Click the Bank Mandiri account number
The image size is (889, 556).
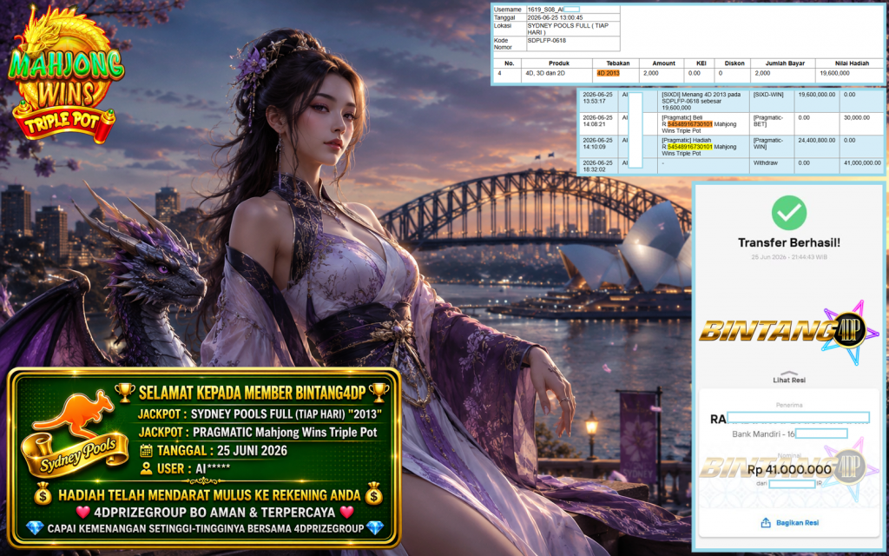(790, 434)
